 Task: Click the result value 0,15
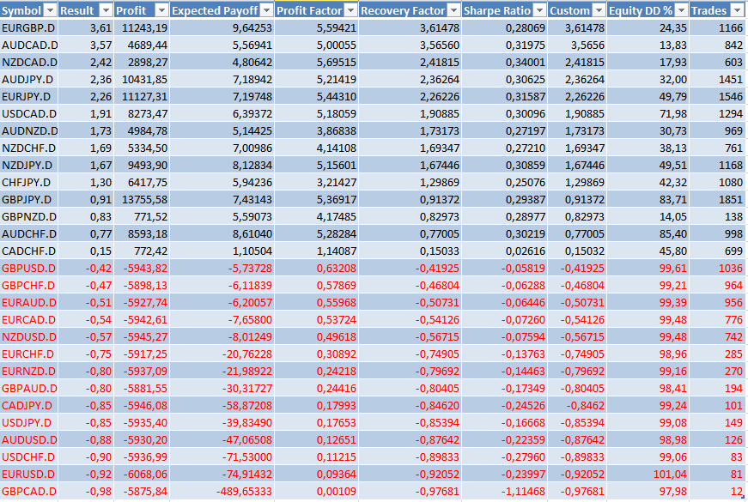pos(100,251)
